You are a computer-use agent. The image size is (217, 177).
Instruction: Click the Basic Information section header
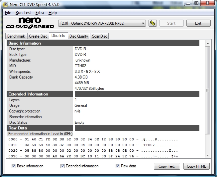(103, 43)
